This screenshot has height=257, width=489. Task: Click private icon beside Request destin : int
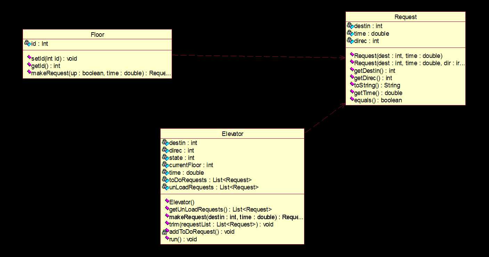[x=350, y=26]
